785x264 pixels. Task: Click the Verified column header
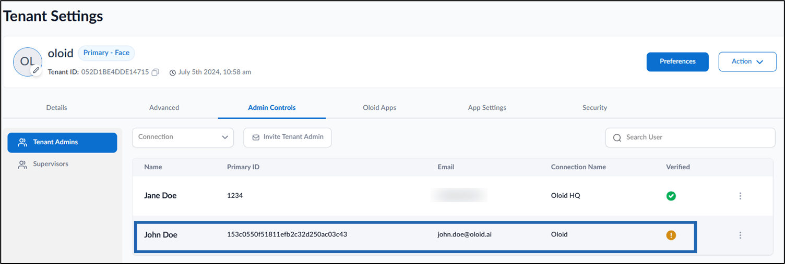pos(678,167)
